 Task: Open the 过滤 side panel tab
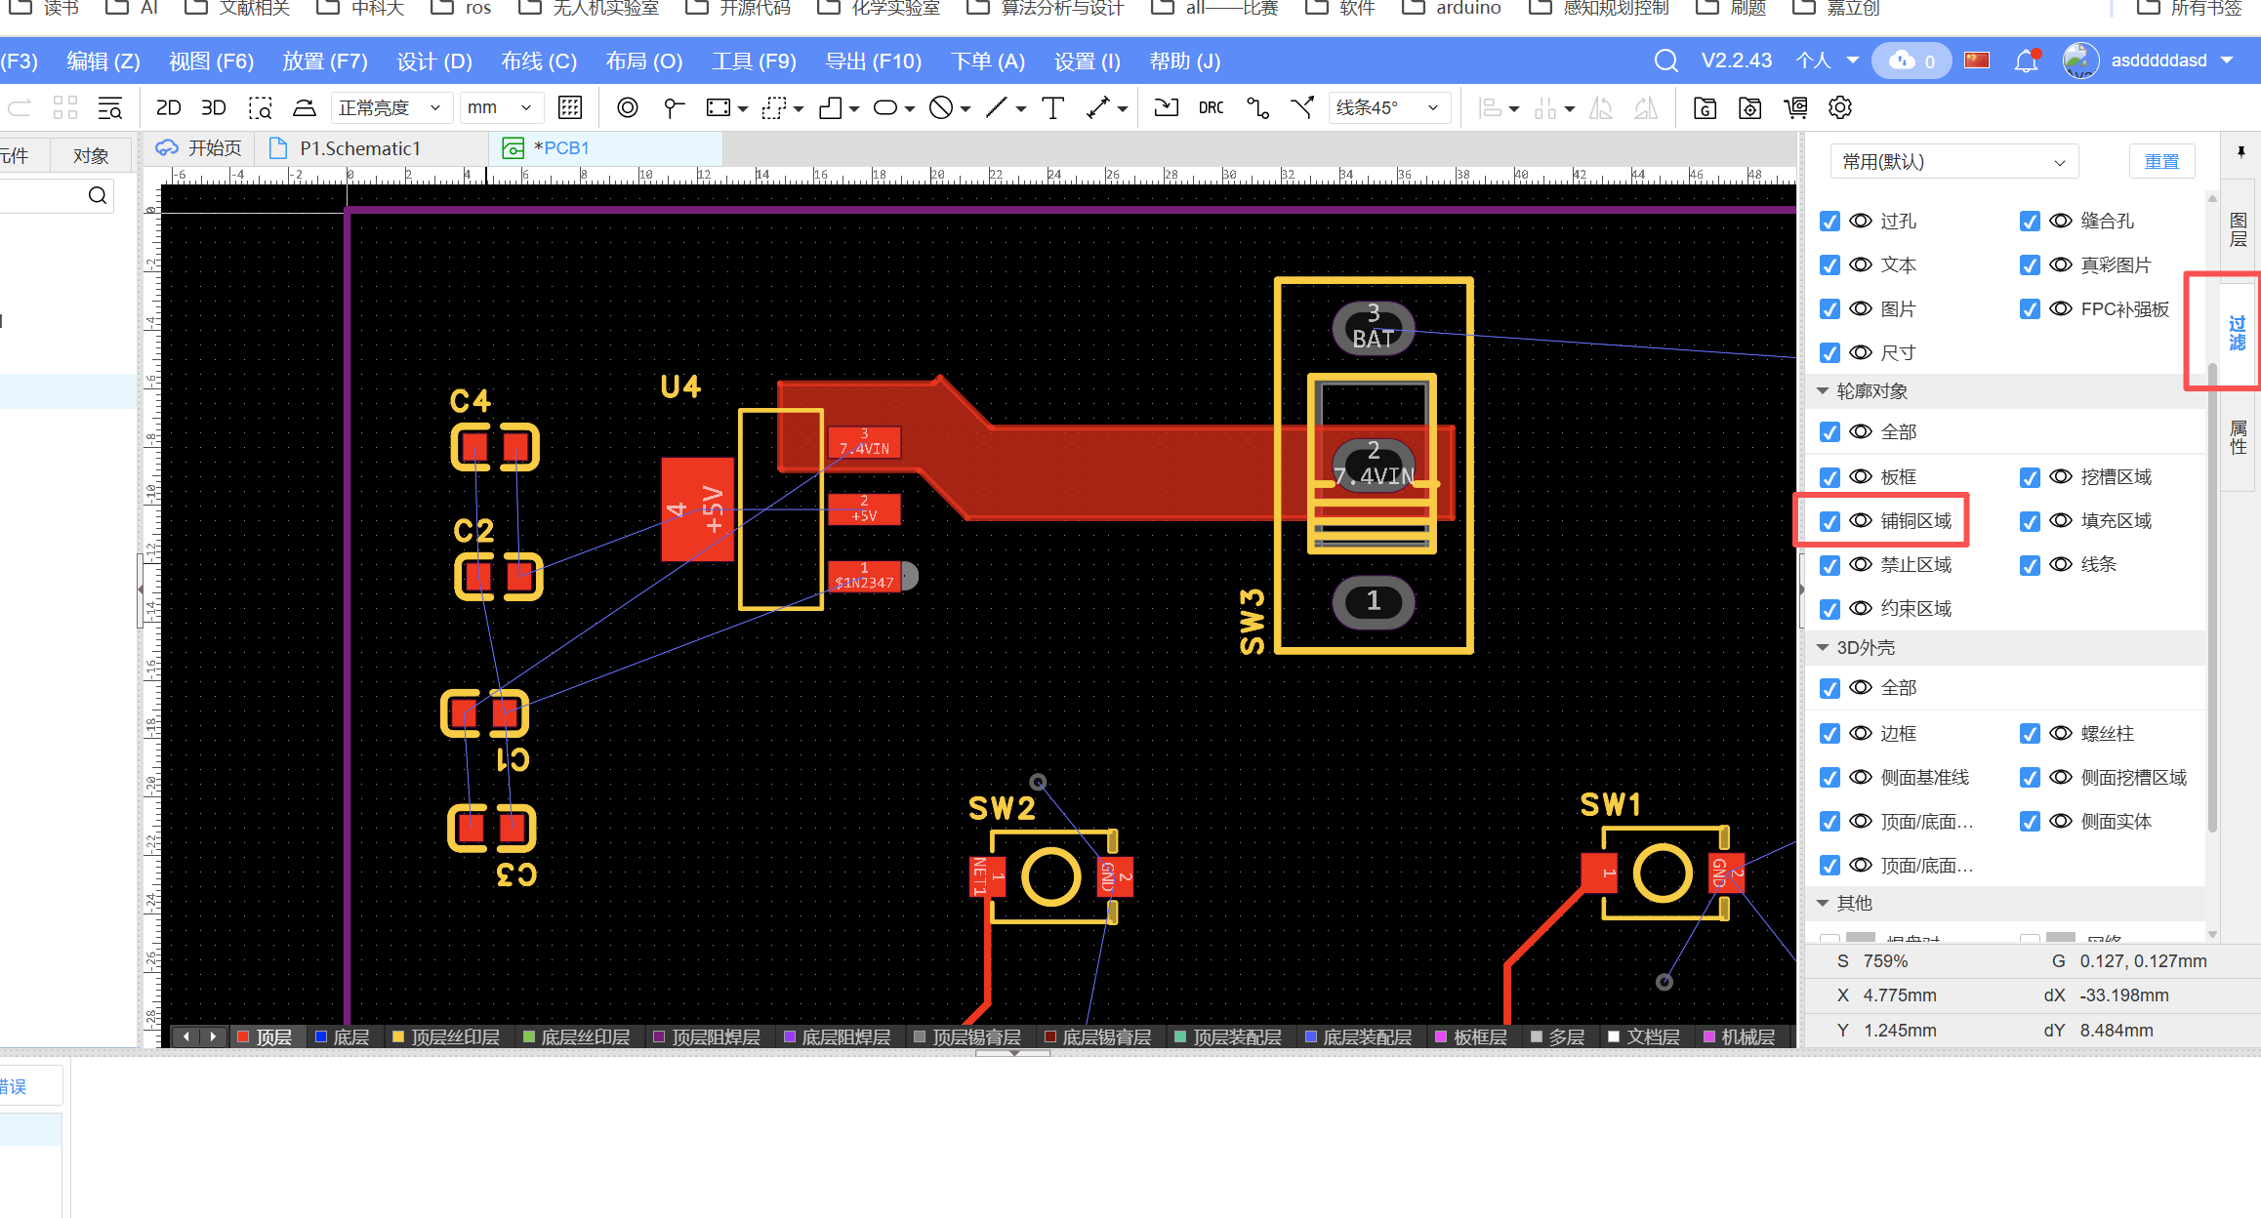coord(2237,332)
